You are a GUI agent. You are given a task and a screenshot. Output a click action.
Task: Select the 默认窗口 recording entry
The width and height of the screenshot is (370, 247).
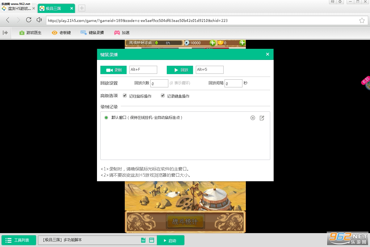(x=185, y=118)
